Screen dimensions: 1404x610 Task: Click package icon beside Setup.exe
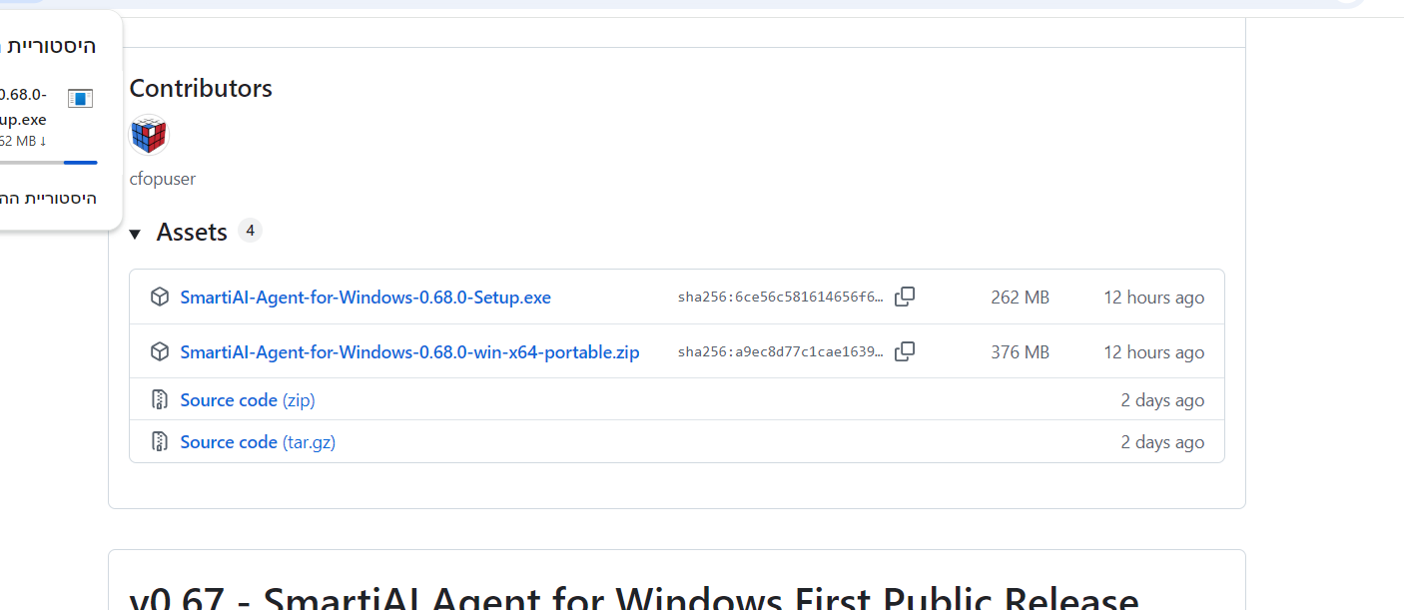(159, 297)
